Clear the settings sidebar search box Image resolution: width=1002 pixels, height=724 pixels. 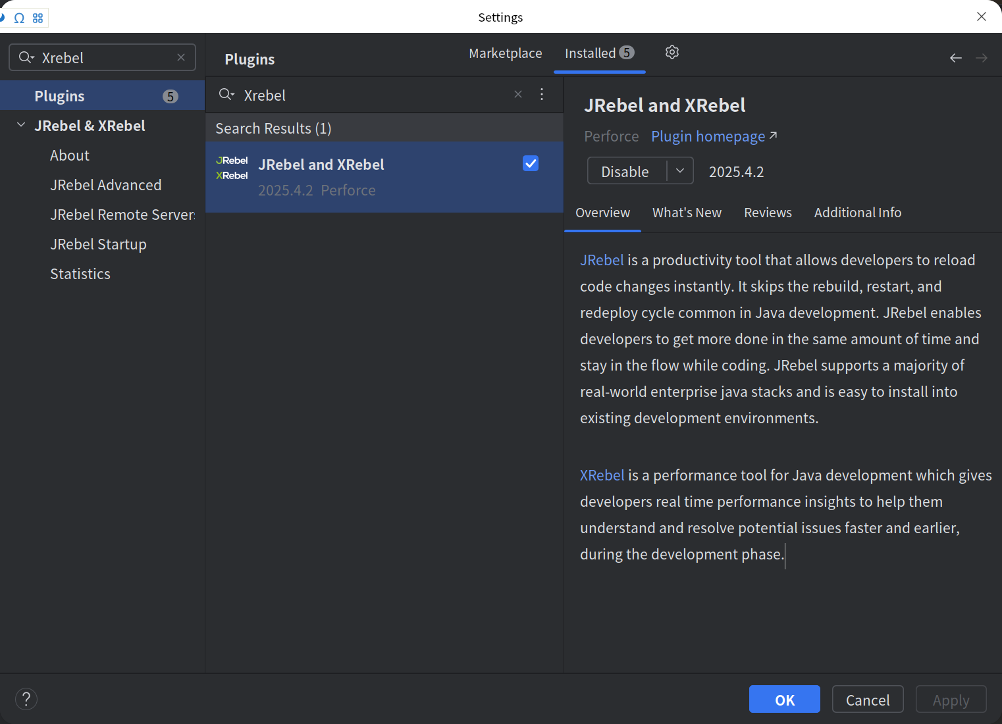pos(181,58)
